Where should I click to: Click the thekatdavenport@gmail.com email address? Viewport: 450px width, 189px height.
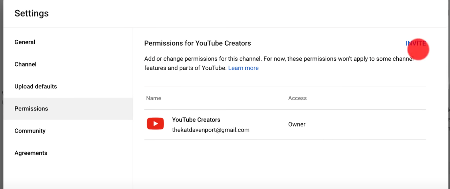coord(211,130)
